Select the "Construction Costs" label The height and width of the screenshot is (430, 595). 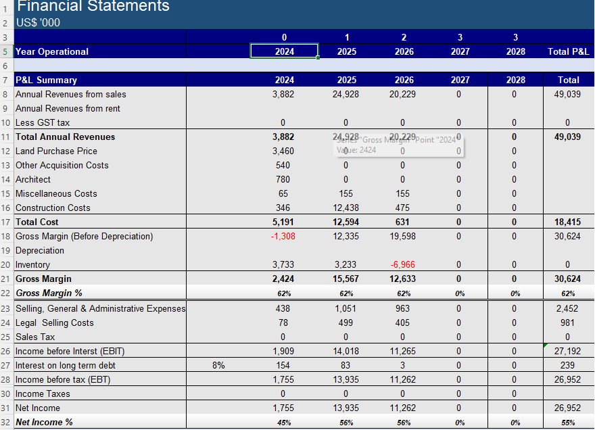[53, 208]
